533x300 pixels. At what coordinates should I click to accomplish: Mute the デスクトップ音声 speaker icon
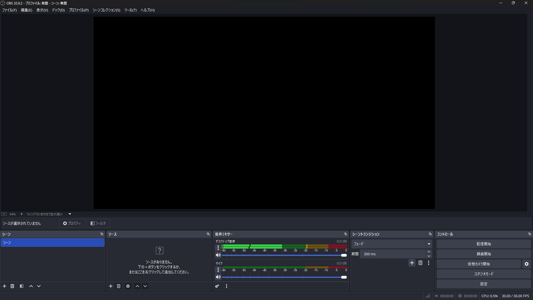[x=218, y=255]
